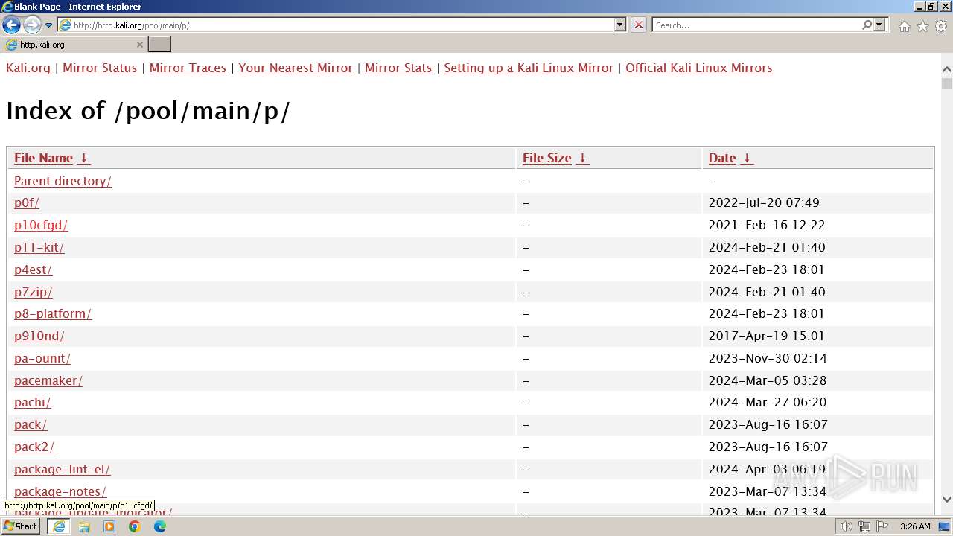Image resolution: width=953 pixels, height=536 pixels.
Task: Open the Mirror Status link
Action: pyautogui.click(x=100, y=68)
